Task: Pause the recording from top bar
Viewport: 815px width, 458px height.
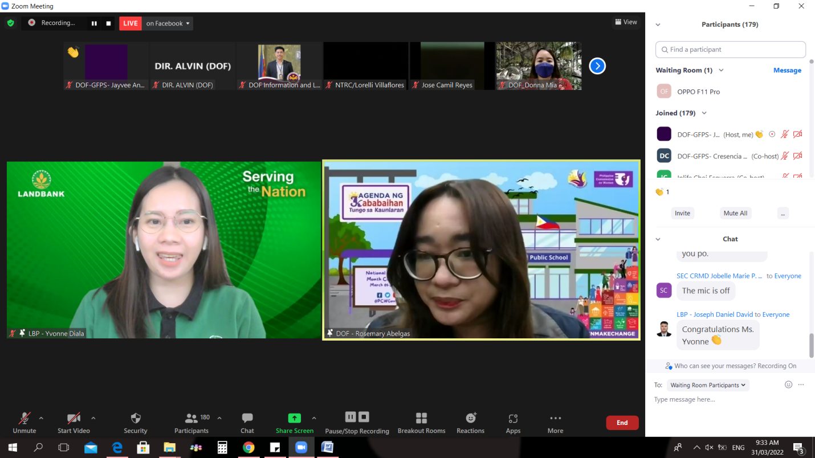Action: pyautogui.click(x=95, y=23)
